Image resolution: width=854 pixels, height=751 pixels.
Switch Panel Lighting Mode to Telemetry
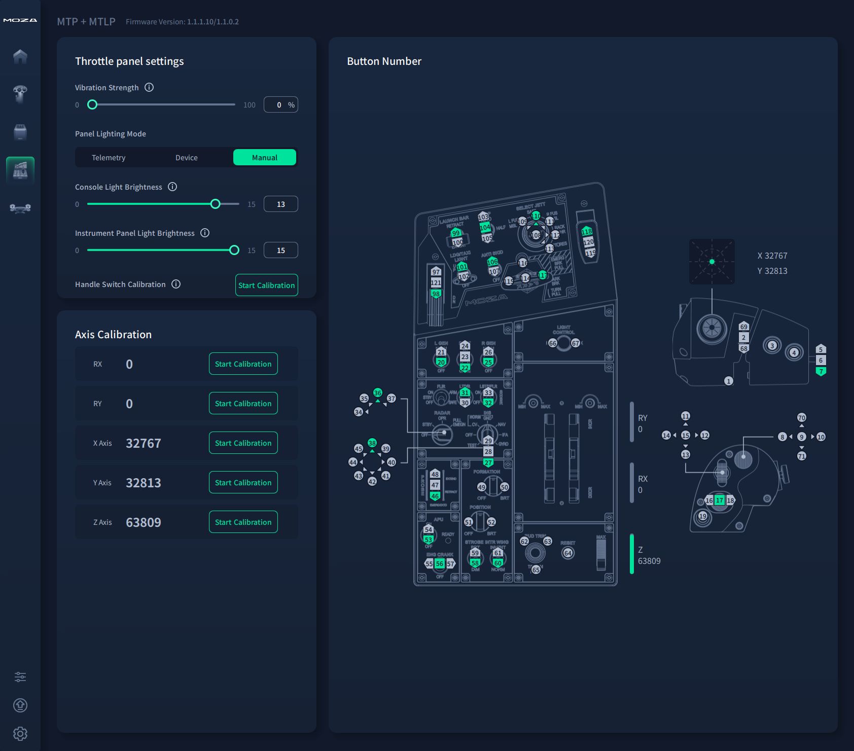[109, 158]
